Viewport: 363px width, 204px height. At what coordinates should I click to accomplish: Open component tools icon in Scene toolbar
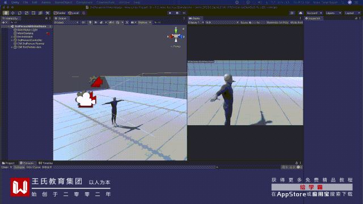click(127, 23)
